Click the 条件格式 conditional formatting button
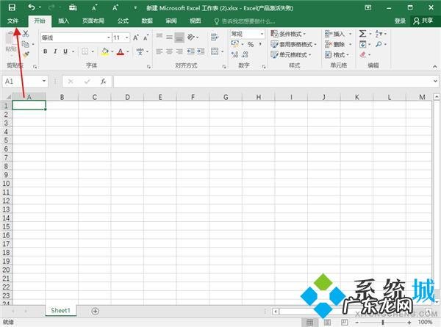Screen dimensions: 441x327 [x=291, y=34]
